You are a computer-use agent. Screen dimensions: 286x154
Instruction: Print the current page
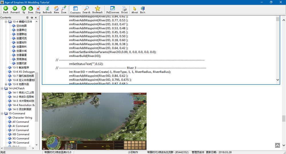[x=124, y=10]
